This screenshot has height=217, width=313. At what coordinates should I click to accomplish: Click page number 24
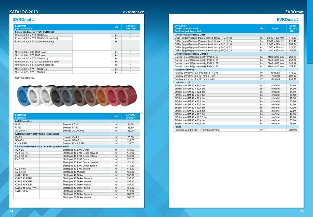(11, 211)
